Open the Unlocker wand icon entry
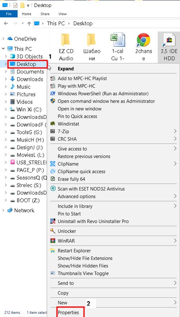The image size is (180, 317). point(52,231)
